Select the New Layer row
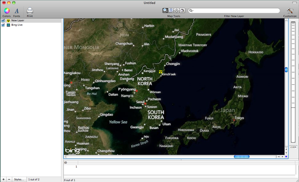This screenshot has width=299, height=182. tap(31, 20)
